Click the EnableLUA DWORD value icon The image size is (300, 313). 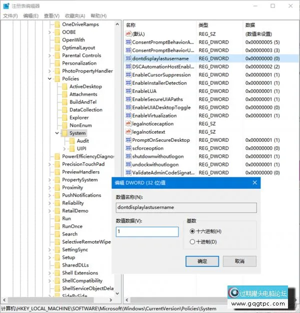(128, 91)
